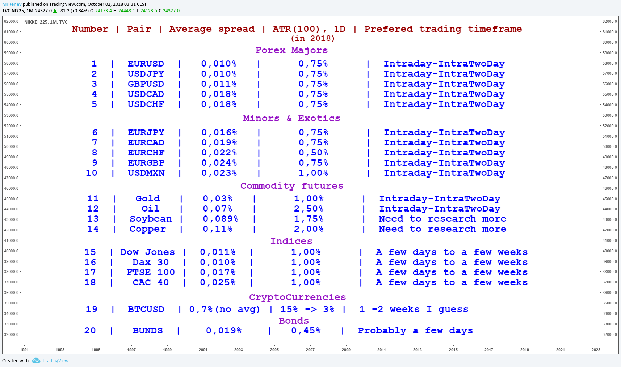Click the 0,089% spread for Soybean
The image size is (621, 367).
(x=221, y=219)
